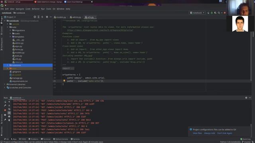Click the Django docs URL in editor comment

[x=100, y=30]
